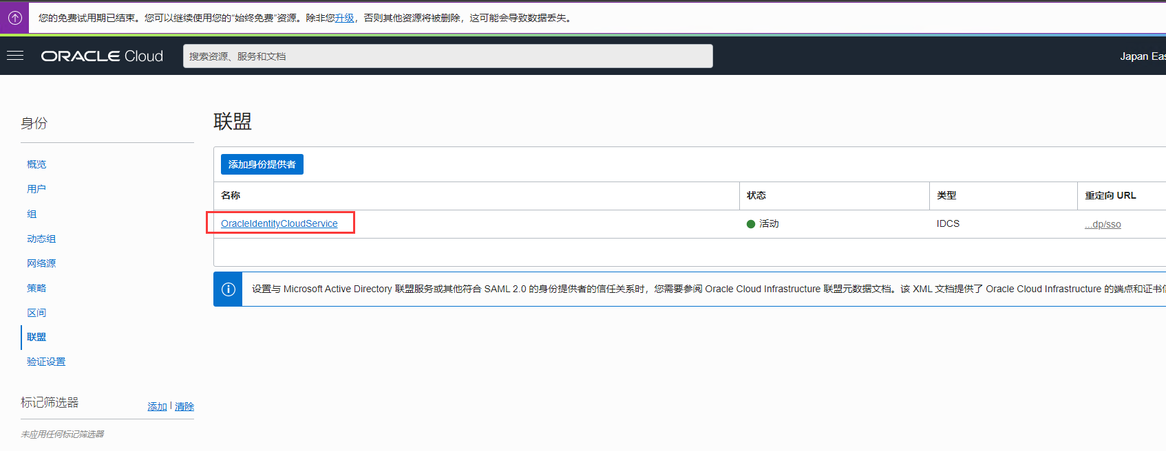Select 联盟 in the sidebar
This screenshot has width=1166, height=451.
tap(36, 337)
